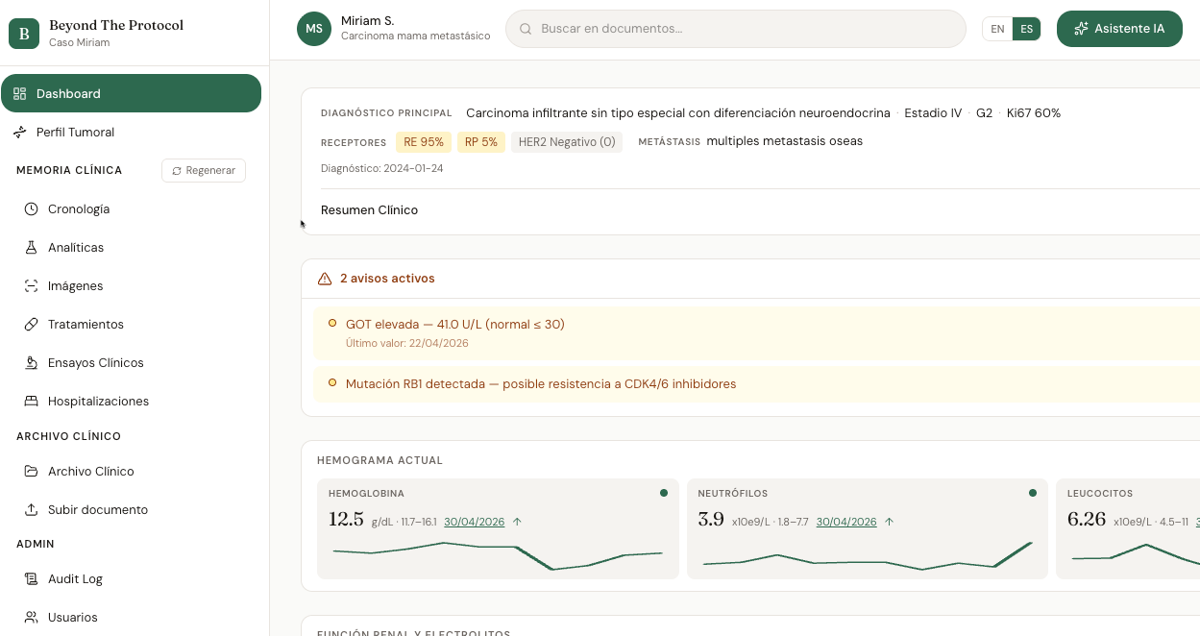Click the Regenerar button

coord(204,170)
